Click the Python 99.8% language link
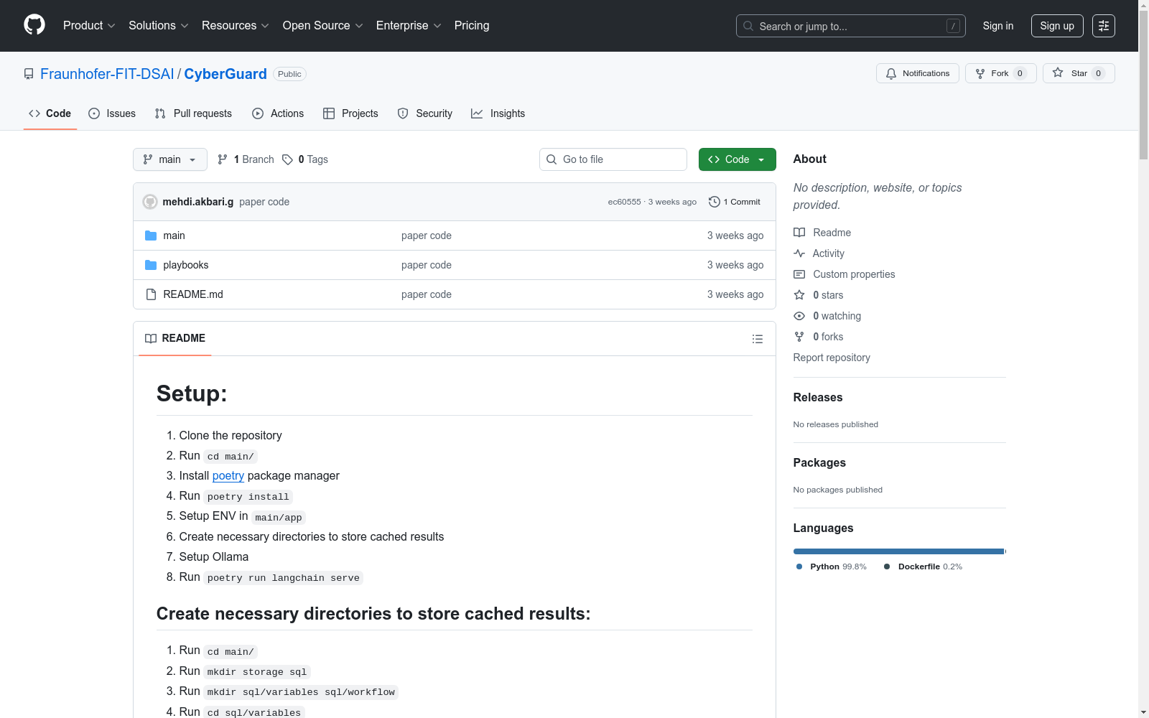This screenshot has width=1149, height=718. point(831,567)
